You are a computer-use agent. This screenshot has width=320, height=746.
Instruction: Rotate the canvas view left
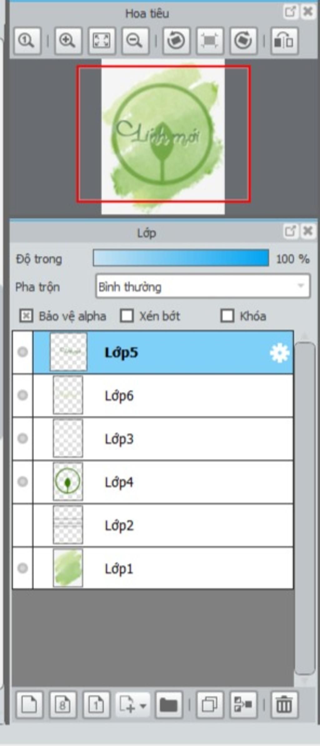tap(176, 41)
